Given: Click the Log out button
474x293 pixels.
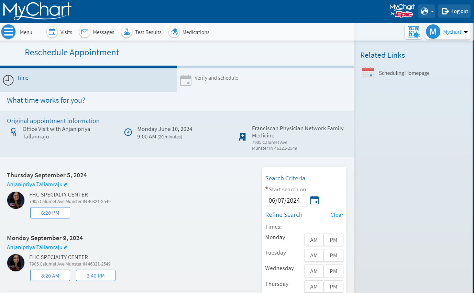Looking at the screenshot, I should 454,11.
